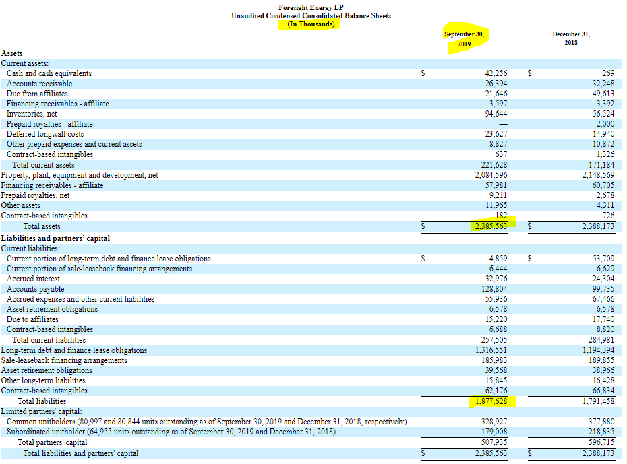Viewport: 627px width, 464px height.
Task: Click 'Total liabilities and partners' capital' row label
Action: (x=81, y=453)
